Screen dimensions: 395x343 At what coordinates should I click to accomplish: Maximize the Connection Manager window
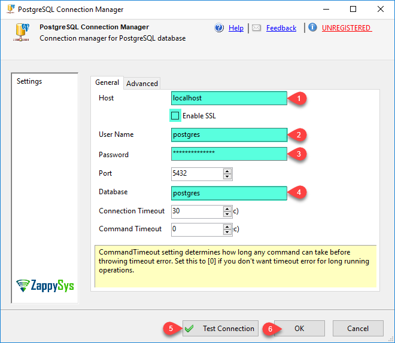tap(353, 10)
